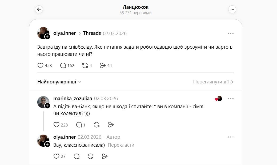This screenshot has height=165, width=277.
Task: Click Перекласти to translate the reply
Action: tap(121, 145)
